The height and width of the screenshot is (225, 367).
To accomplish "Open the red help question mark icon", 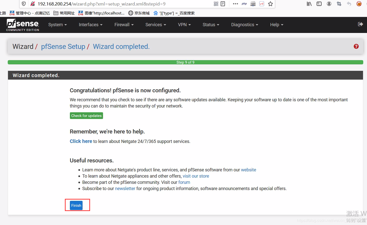I will (356, 46).
